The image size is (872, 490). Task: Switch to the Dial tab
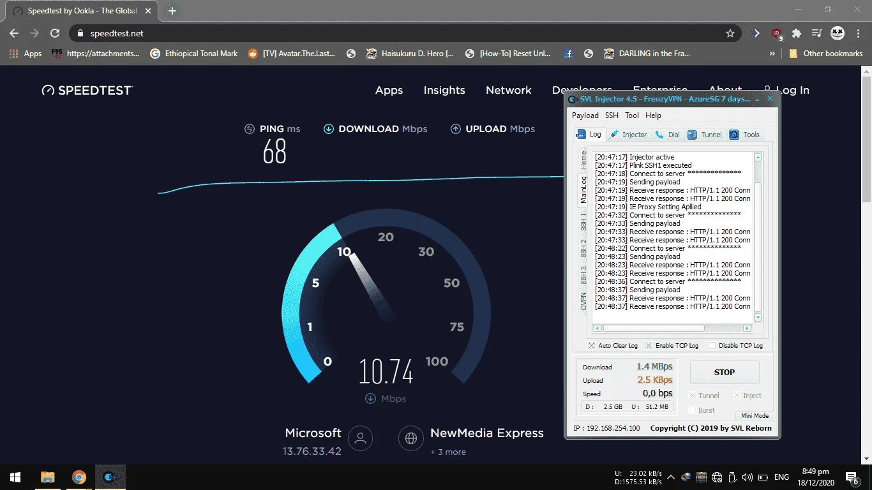[668, 135]
